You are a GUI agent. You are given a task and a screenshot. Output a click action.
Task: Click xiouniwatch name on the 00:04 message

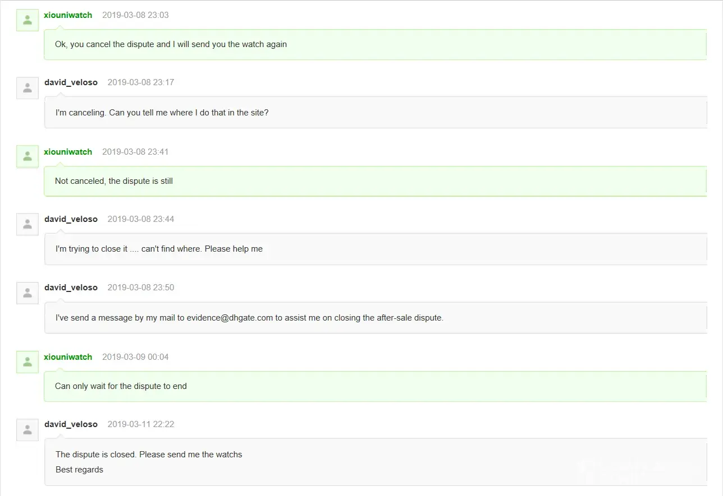coord(68,357)
